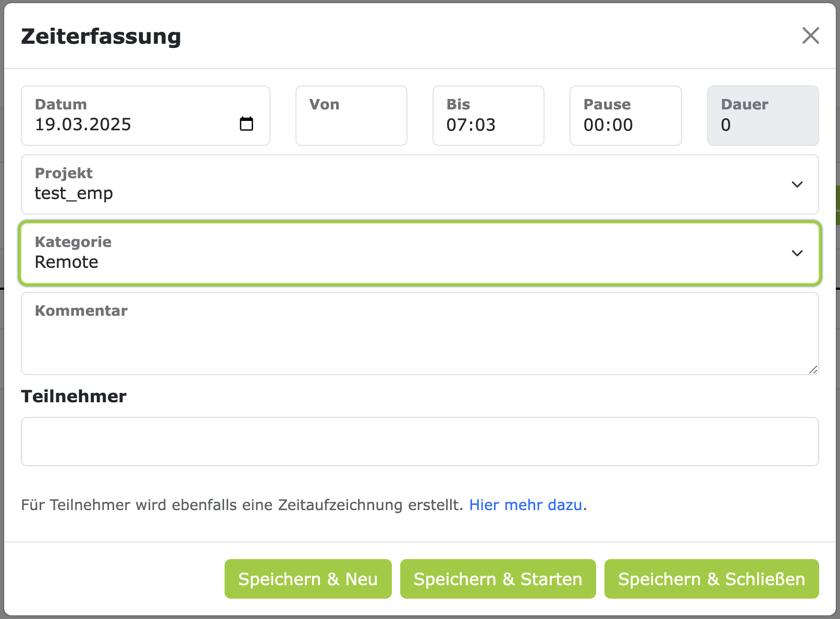Click the Zeiterfassung dialog title

pos(101,36)
